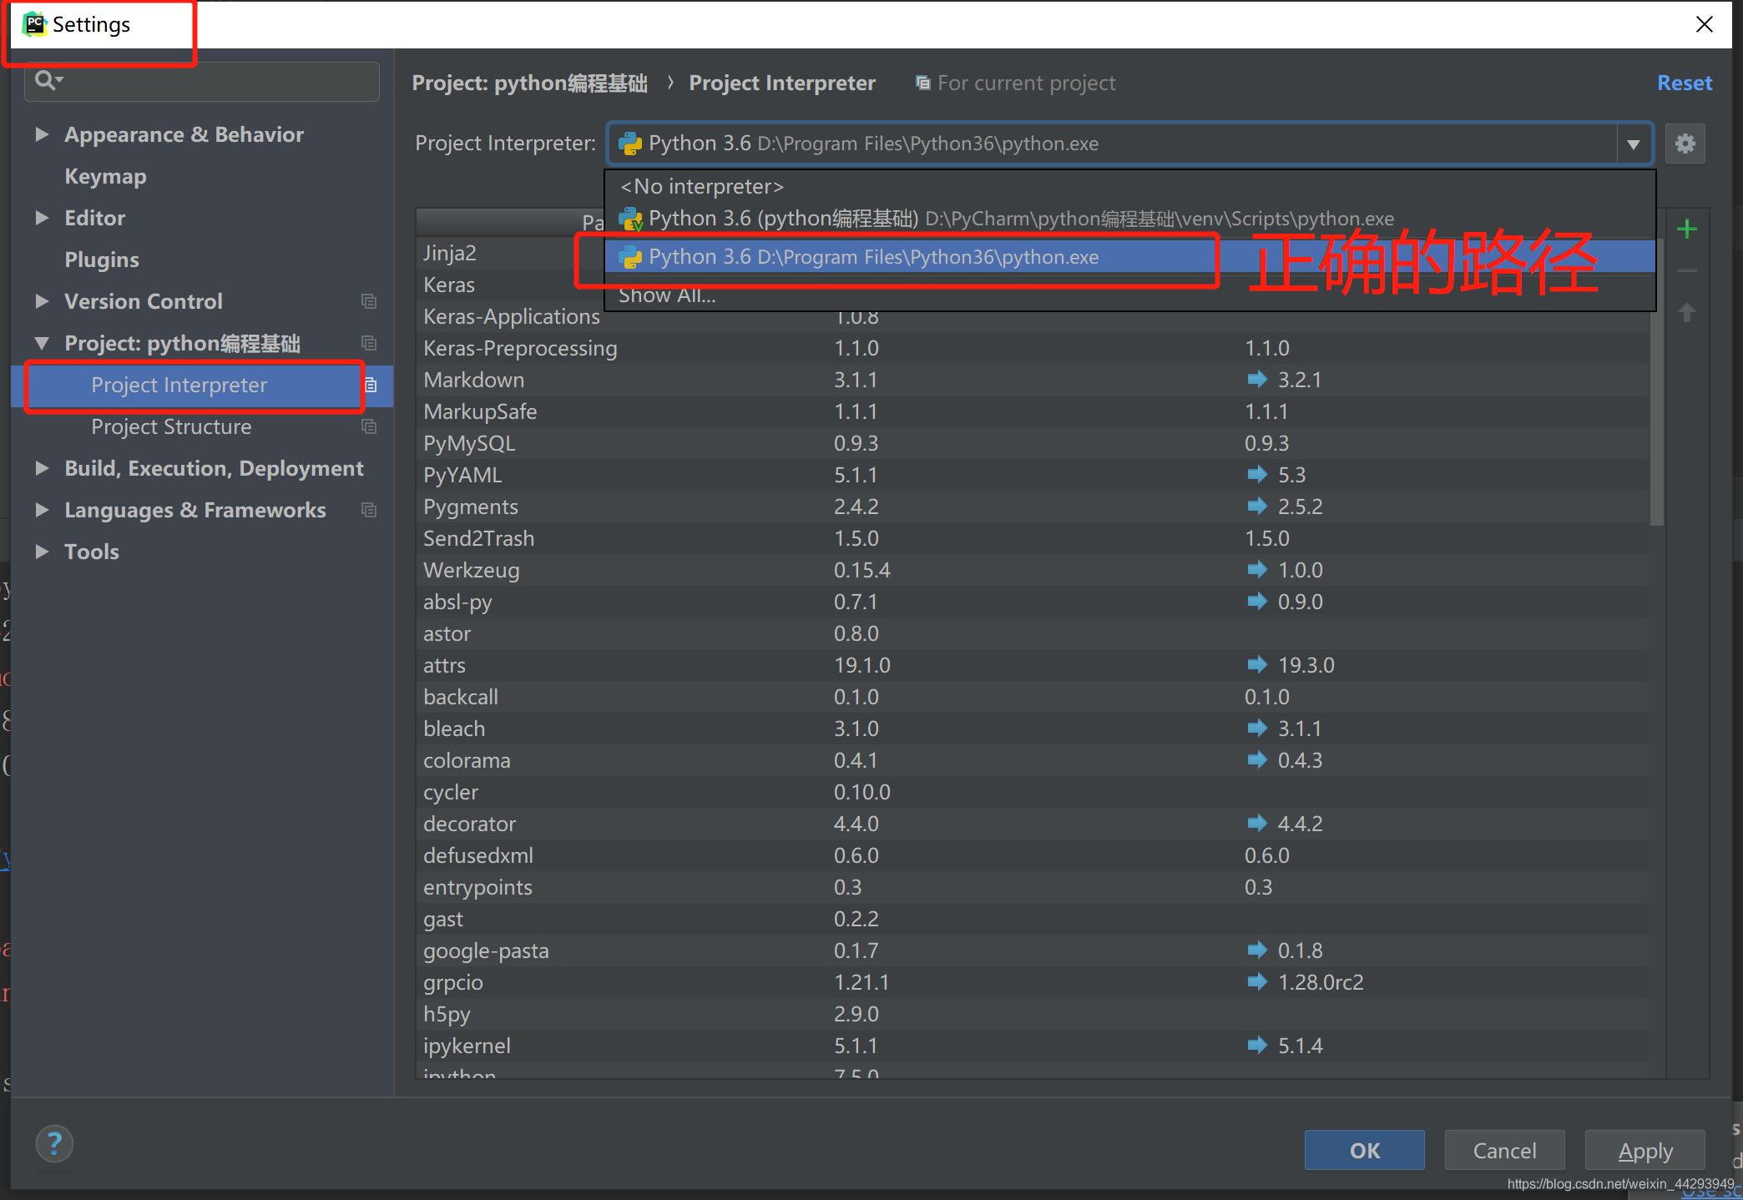Select the h5py package row
The width and height of the screenshot is (1743, 1200).
click(x=1033, y=1014)
